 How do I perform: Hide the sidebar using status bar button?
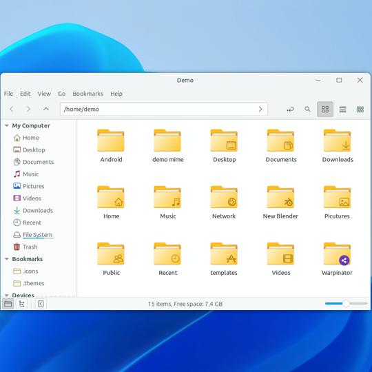pyautogui.click(x=41, y=304)
